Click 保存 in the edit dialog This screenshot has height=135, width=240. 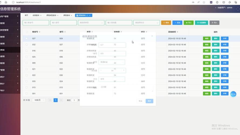[x=149, y=101]
